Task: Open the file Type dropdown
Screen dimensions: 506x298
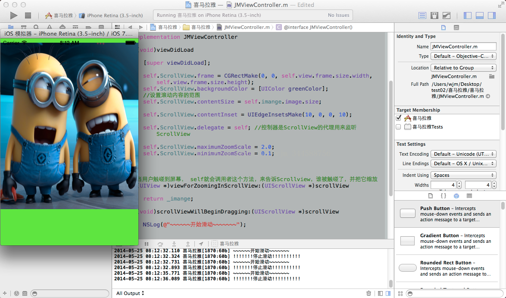Action: pyautogui.click(x=463, y=56)
